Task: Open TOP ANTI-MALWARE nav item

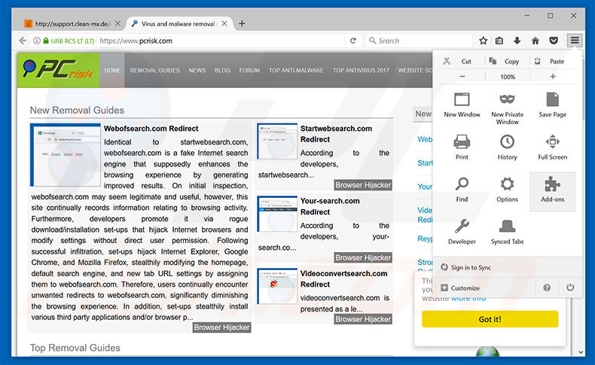Action: coord(296,70)
